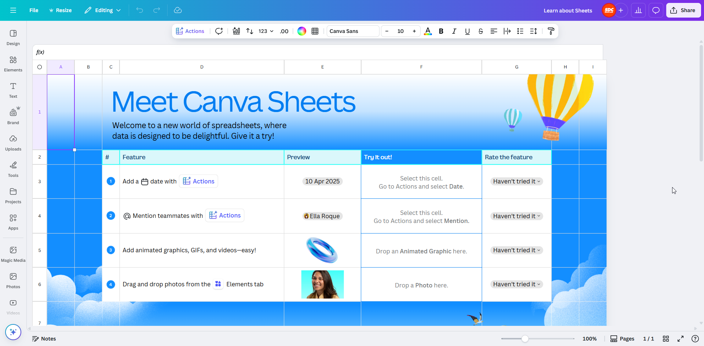Check cloud save status icon
This screenshot has height=346, width=704.
pos(178,10)
